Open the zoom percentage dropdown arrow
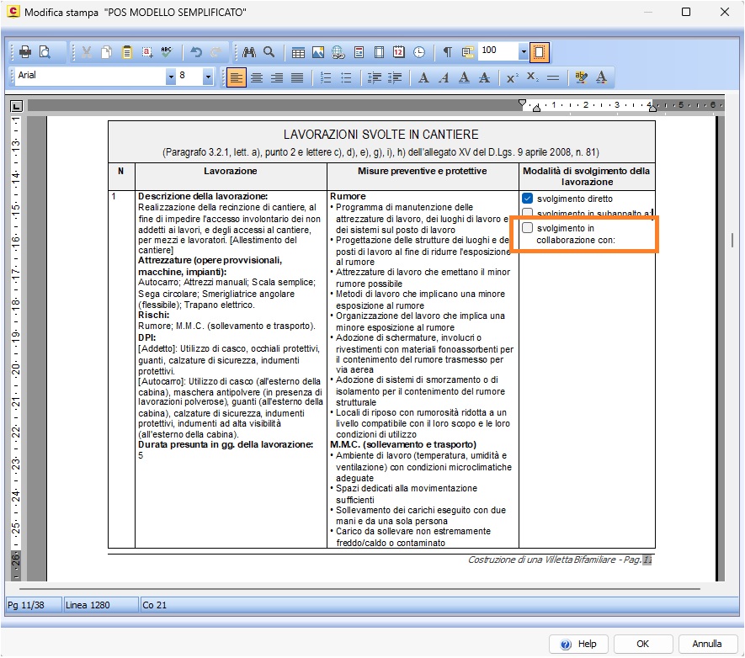Image resolution: width=745 pixels, height=658 pixels. (x=523, y=51)
